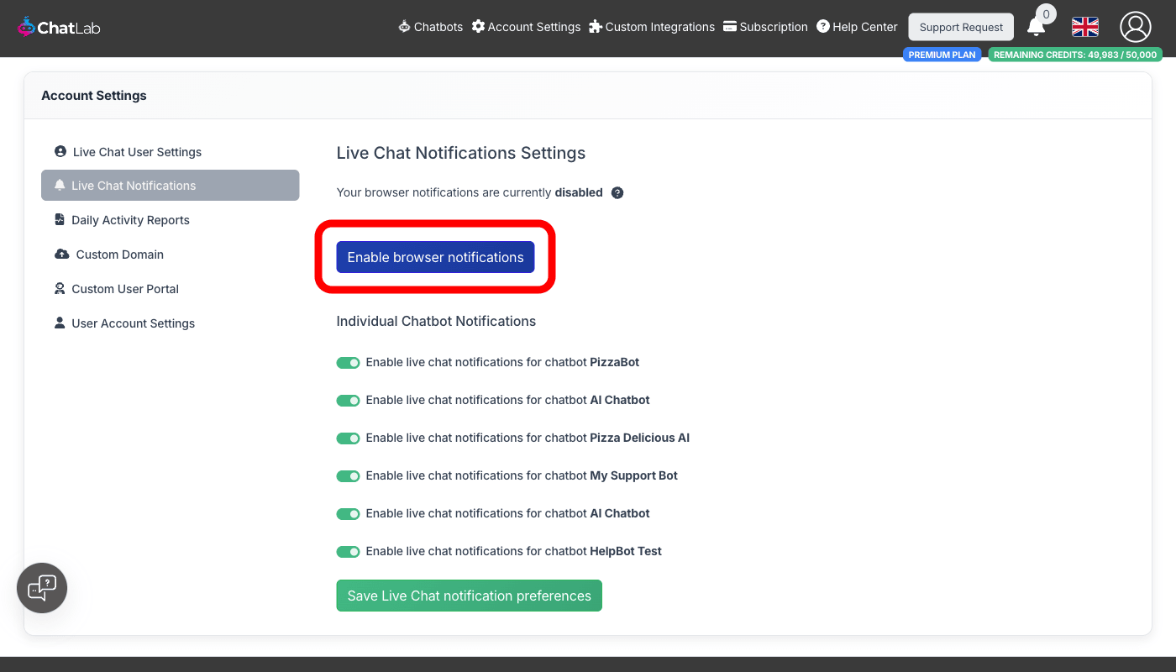Image resolution: width=1176 pixels, height=672 pixels.
Task: Disable notifications for Pizza Delicious AI
Action: click(x=348, y=438)
